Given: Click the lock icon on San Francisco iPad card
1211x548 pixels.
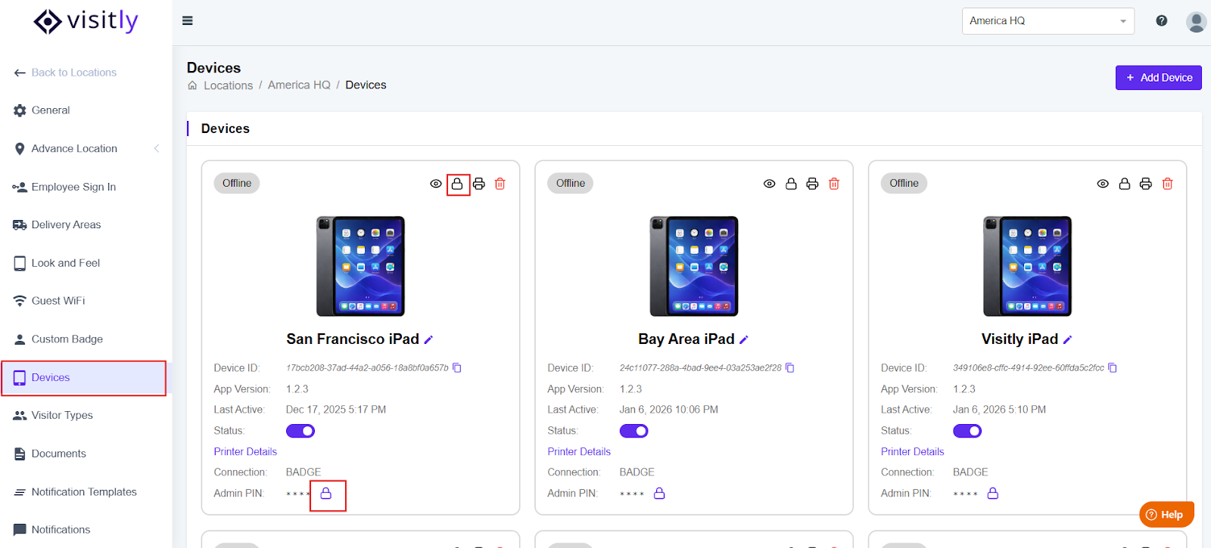Looking at the screenshot, I should (457, 184).
